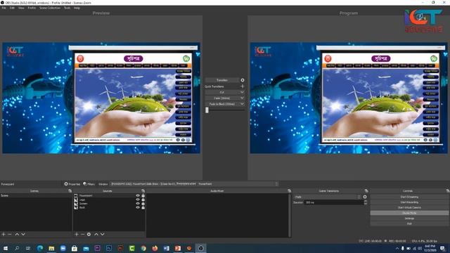Move the scene down in the Scenes dock
Screen dimensions: 450x253
click(x=23, y=234)
